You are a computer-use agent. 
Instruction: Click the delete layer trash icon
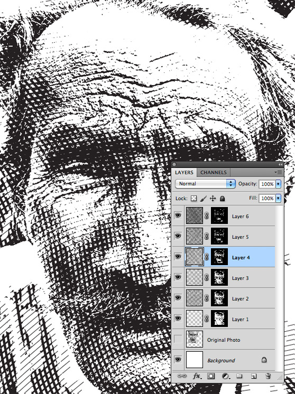268,376
